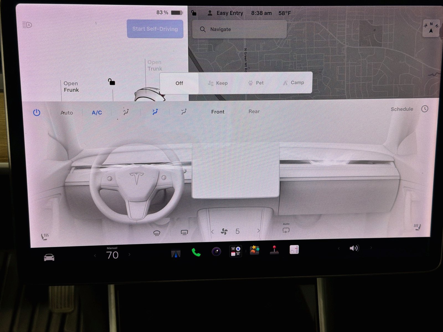
Task: Turn off climate with the power icon
Action: click(37, 113)
